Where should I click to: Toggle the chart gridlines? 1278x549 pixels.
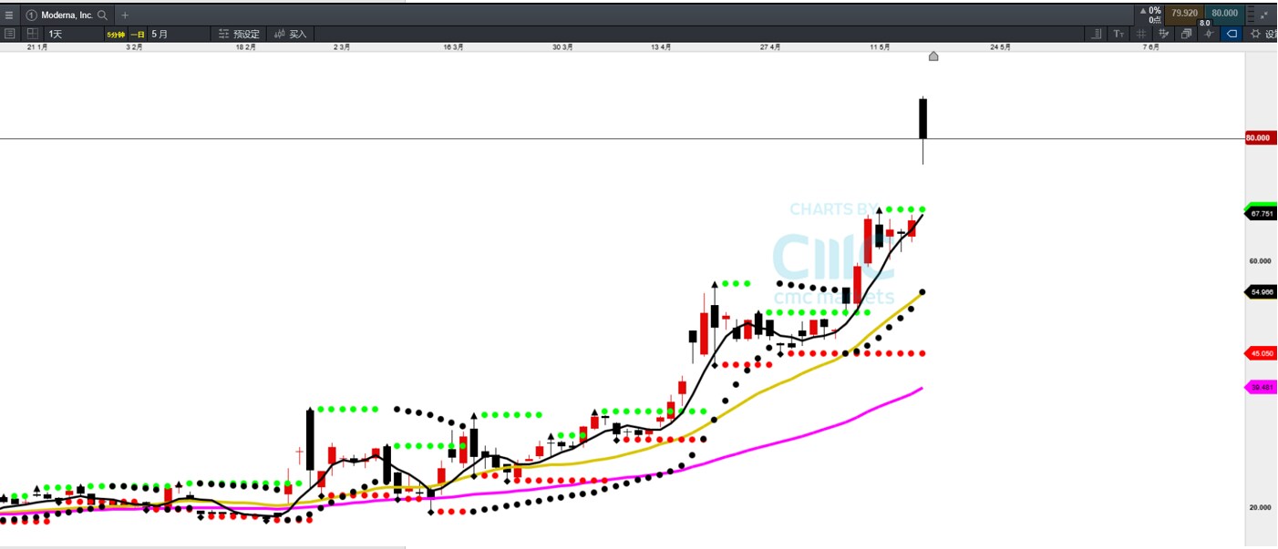[1142, 34]
